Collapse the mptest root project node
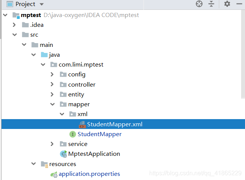 click(5, 15)
